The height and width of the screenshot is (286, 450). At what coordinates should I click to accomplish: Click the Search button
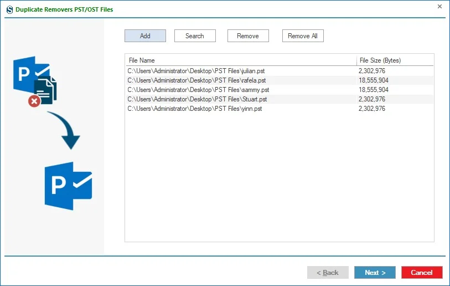coord(195,35)
